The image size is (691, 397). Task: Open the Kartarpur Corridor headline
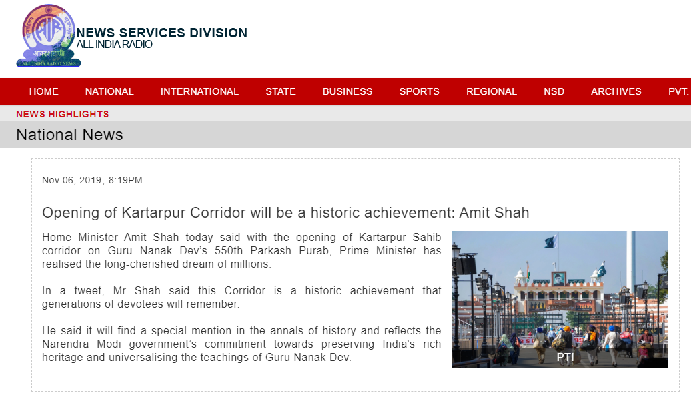(285, 213)
